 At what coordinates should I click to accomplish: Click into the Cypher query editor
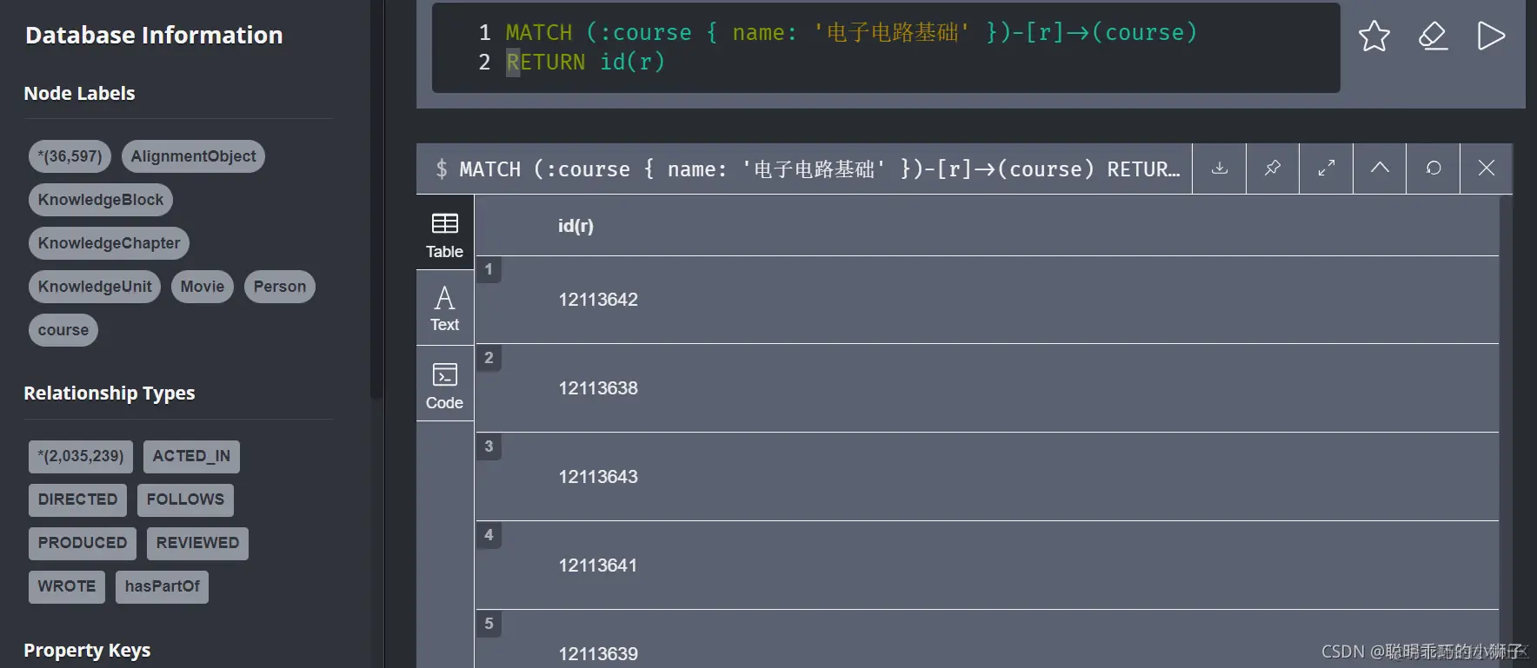(886, 48)
